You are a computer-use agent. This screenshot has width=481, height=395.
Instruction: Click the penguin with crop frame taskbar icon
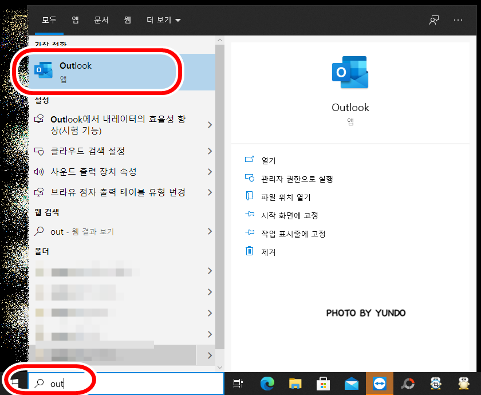(x=436, y=384)
